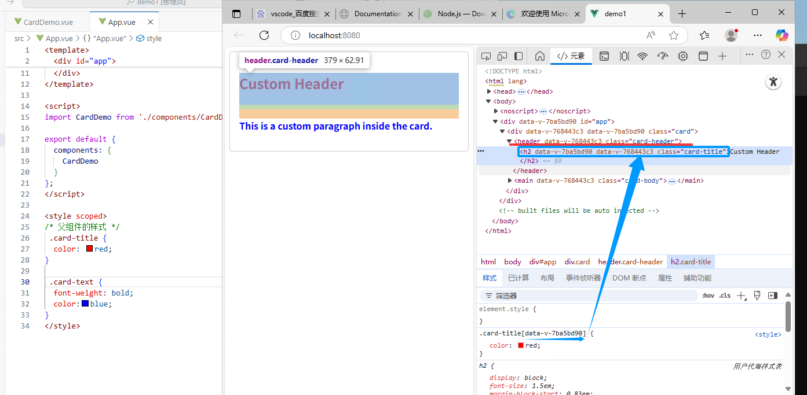Open the Edge favorites list icon
Screen dimensions: 807x395
click(704, 35)
